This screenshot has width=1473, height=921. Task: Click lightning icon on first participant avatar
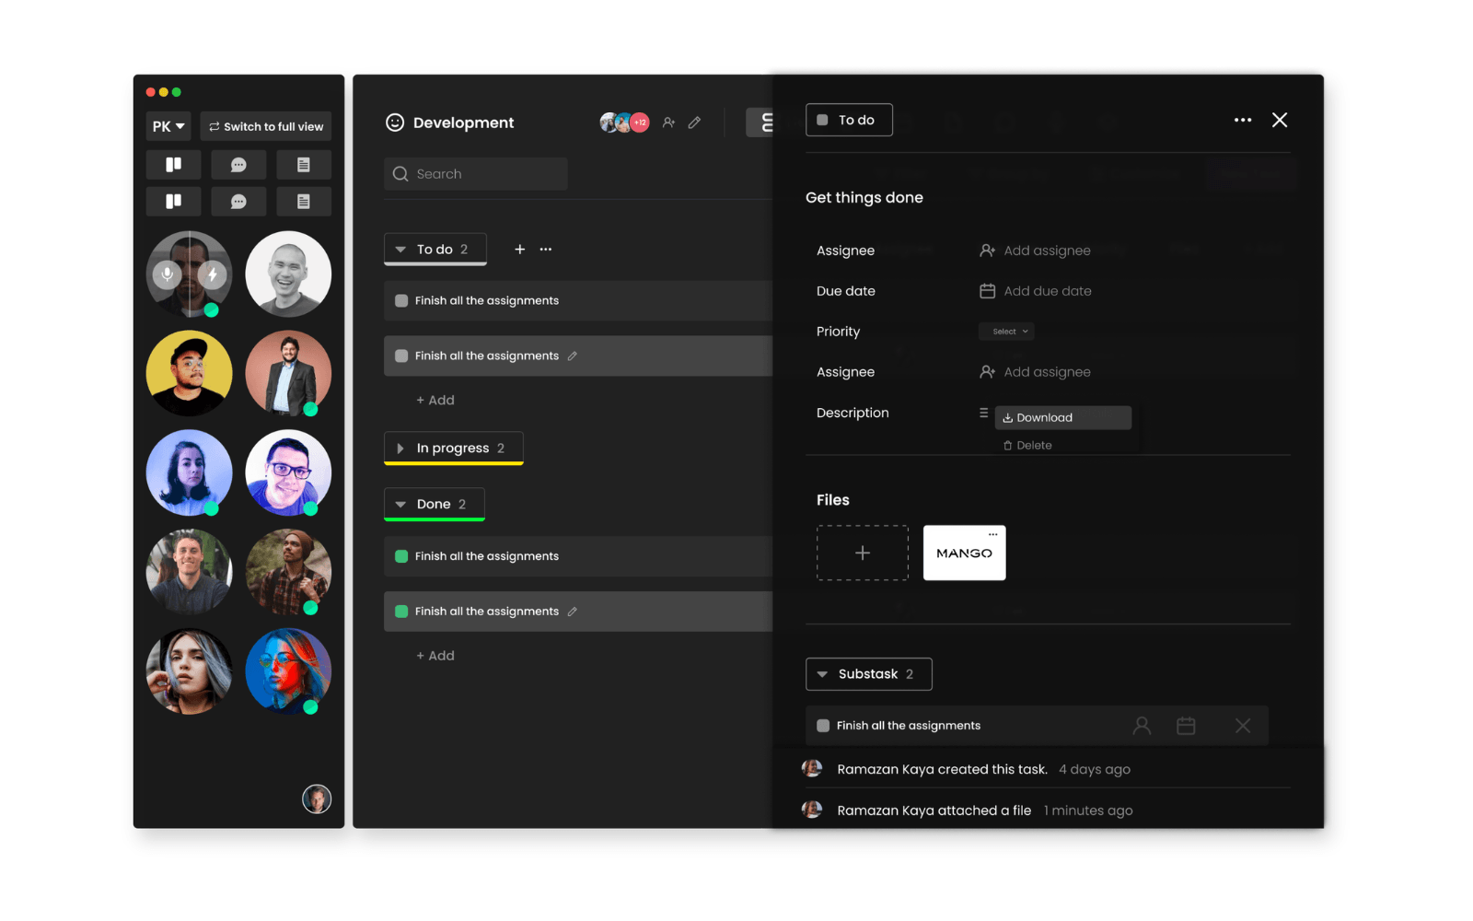coord(213,274)
